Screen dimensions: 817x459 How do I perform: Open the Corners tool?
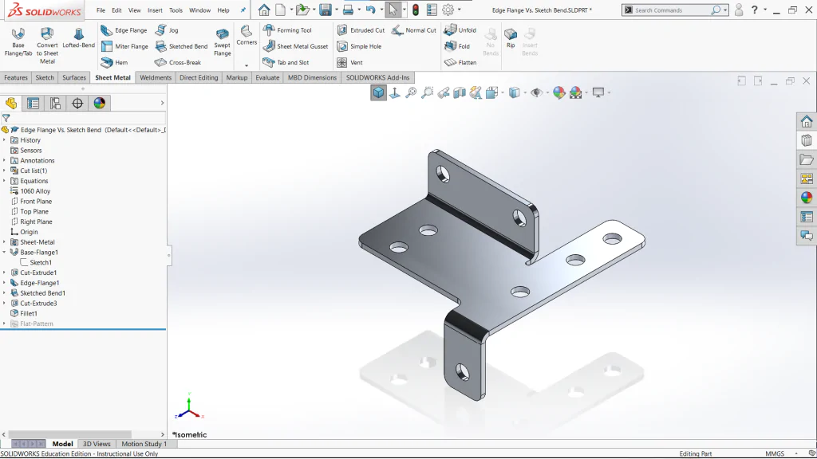[x=247, y=35]
